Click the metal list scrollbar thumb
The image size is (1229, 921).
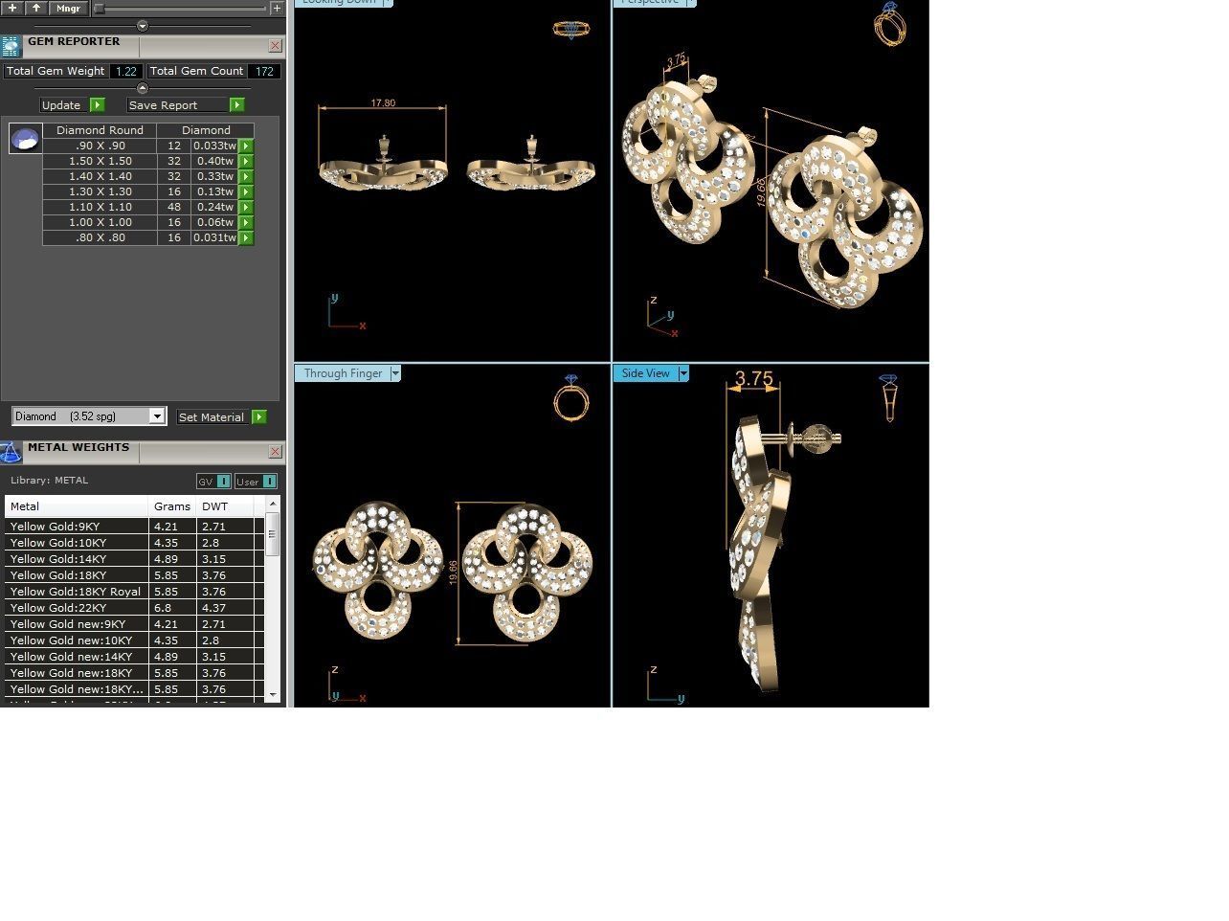273,534
